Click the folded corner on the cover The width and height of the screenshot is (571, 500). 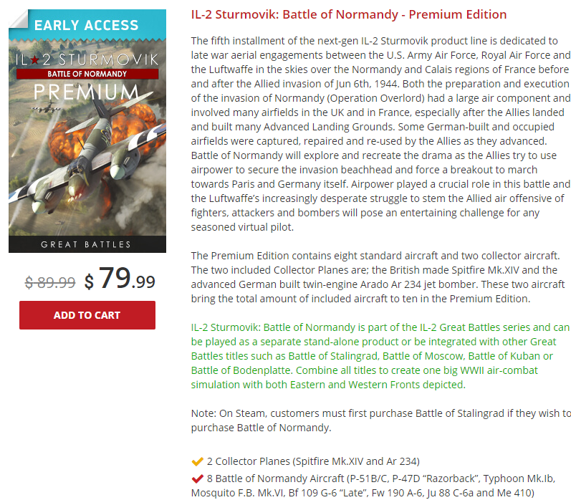tap(17, 19)
